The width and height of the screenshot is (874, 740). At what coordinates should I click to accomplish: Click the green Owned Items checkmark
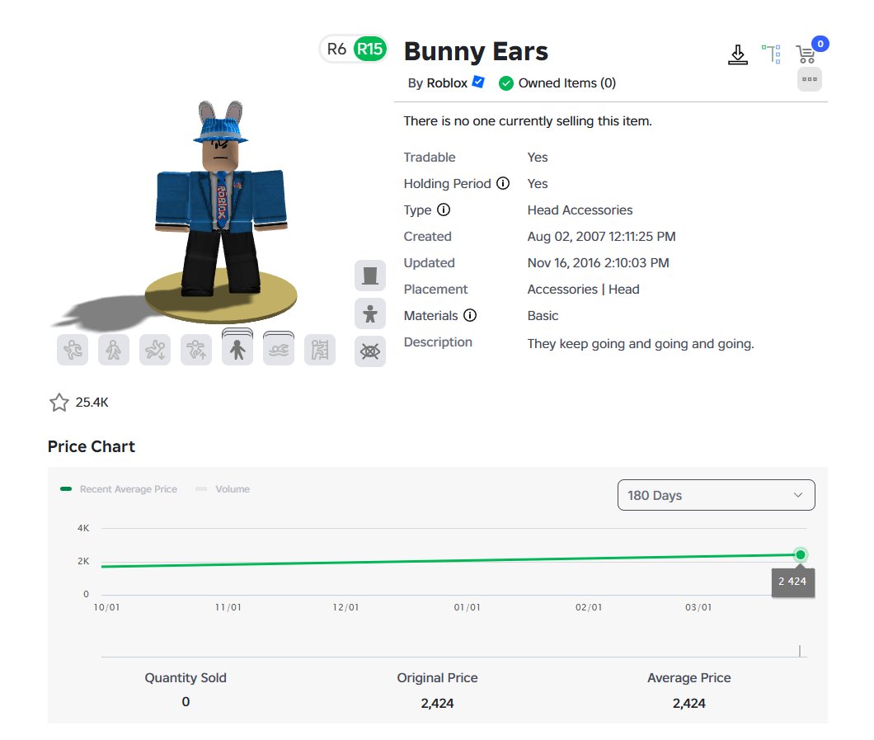coord(506,83)
